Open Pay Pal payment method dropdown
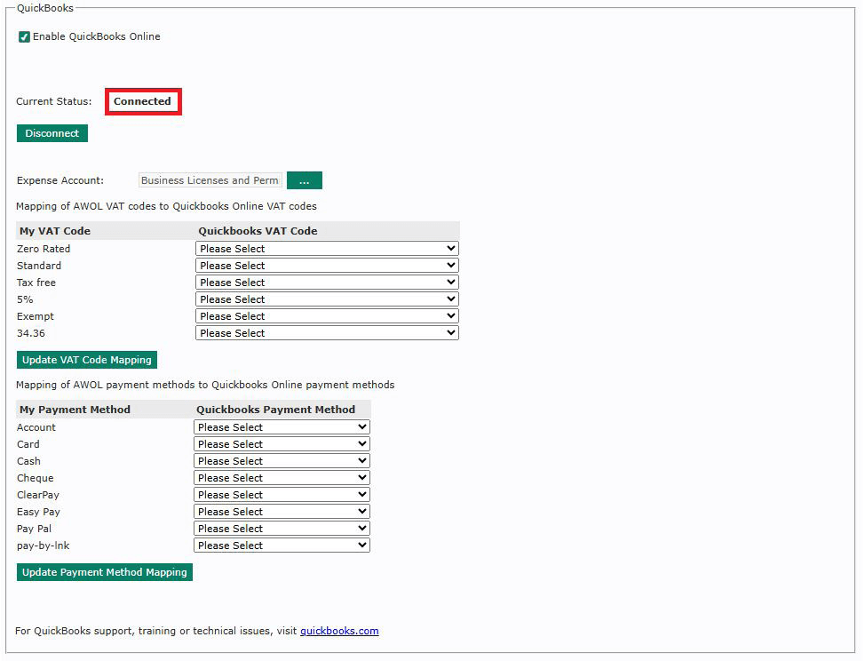Image resolution: width=865 pixels, height=661 pixels. point(282,529)
